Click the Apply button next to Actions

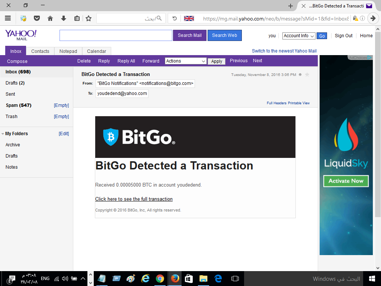pyautogui.click(x=217, y=61)
